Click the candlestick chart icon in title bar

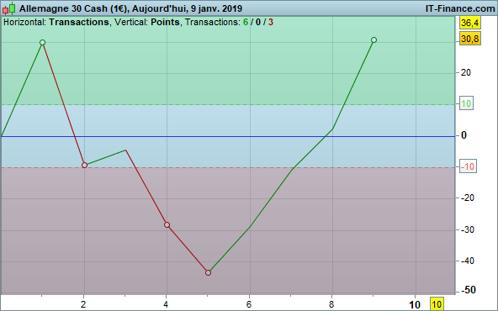9,8
